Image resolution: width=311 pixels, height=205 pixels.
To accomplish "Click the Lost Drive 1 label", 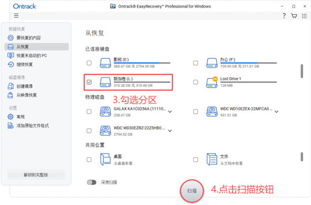I will (x=231, y=79).
